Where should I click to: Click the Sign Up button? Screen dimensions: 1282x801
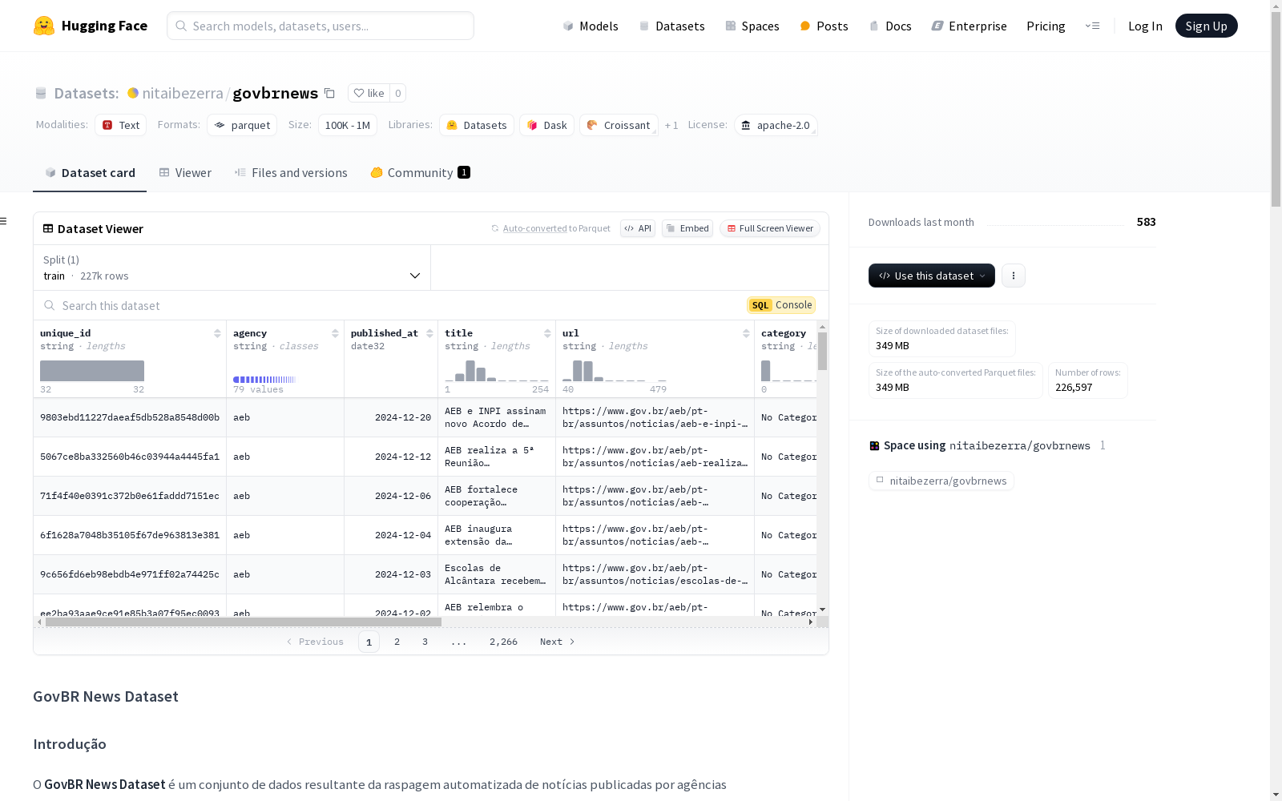point(1206,26)
